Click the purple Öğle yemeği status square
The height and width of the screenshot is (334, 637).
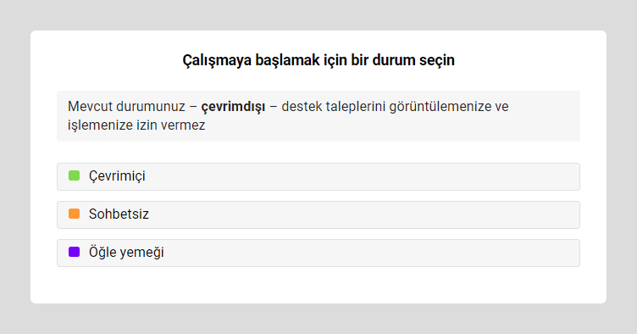pos(74,252)
